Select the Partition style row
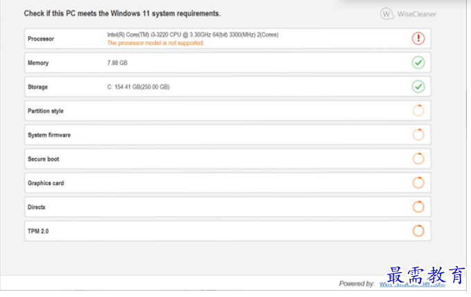 tap(228, 111)
